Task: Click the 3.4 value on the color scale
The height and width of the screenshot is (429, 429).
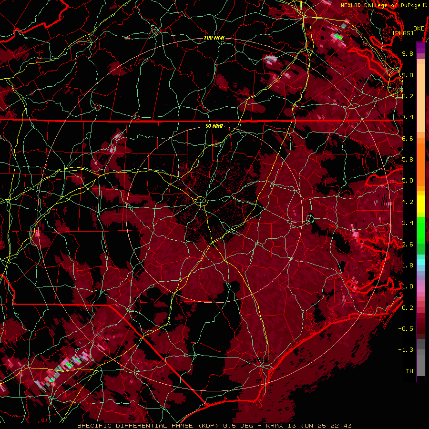Action: pyautogui.click(x=408, y=223)
